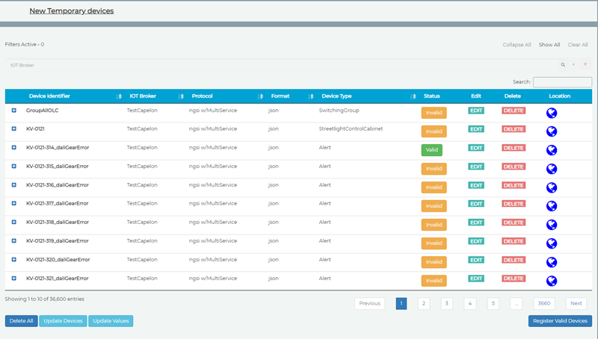View map location for KV-0121-316_daliGearError
Screen dimensions: 598x339
click(x=552, y=187)
